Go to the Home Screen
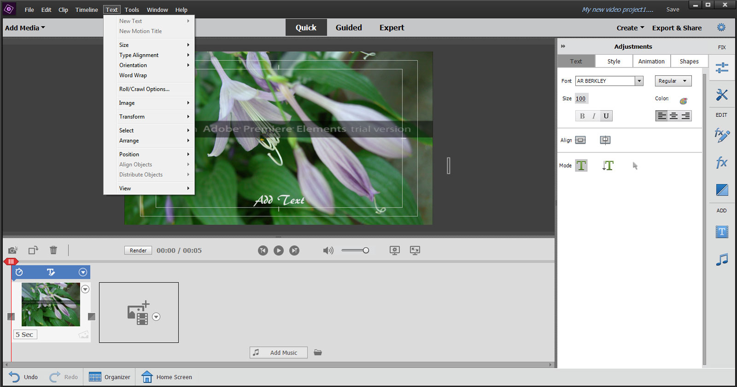Image resolution: width=737 pixels, height=387 pixels. 166,377
